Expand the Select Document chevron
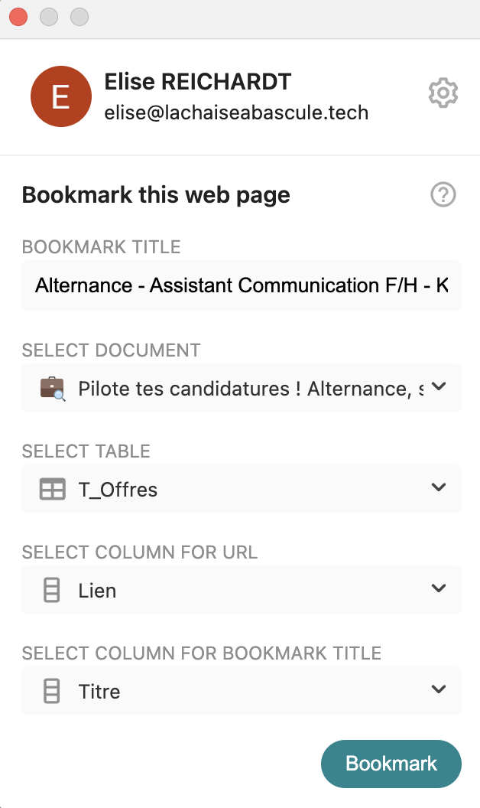480x808 pixels. (439, 387)
